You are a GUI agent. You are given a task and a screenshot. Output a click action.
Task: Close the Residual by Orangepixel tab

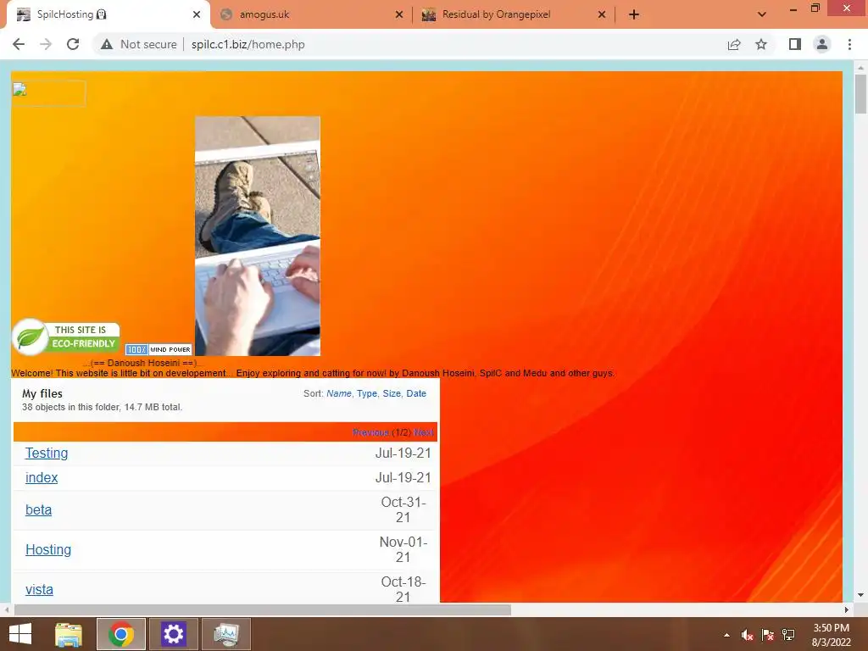(x=602, y=15)
